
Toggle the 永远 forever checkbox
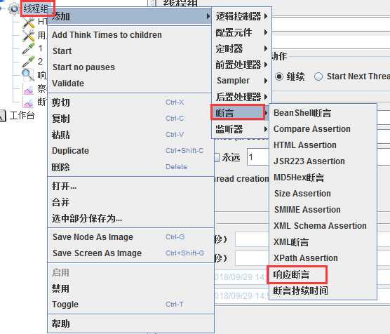(217, 157)
